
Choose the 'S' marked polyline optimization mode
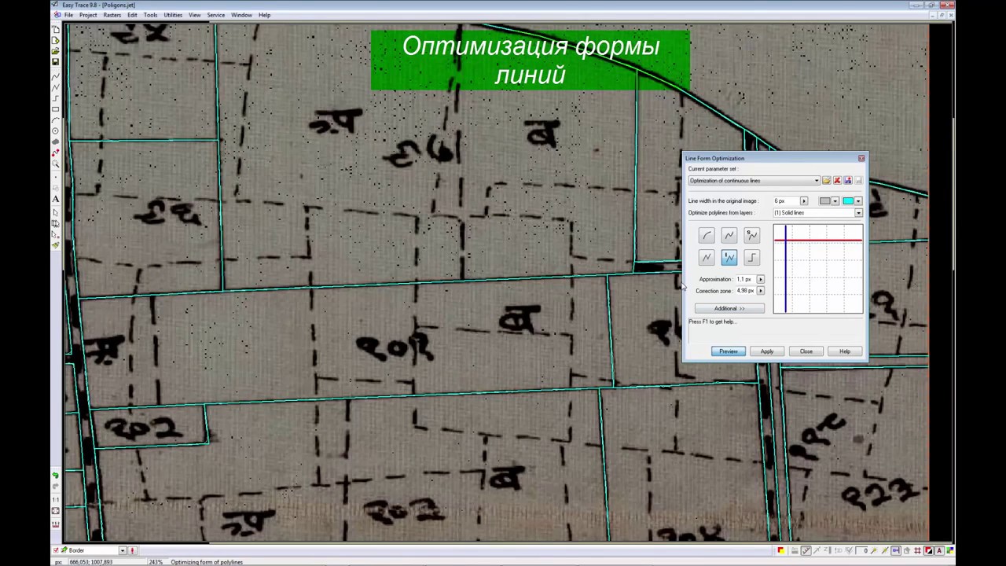click(752, 235)
